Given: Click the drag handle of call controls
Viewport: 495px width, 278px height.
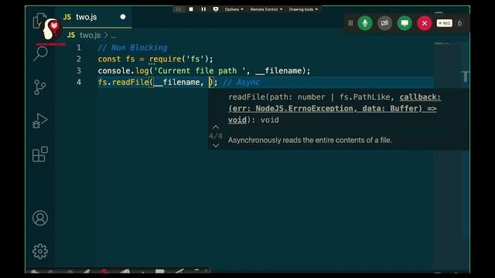Looking at the screenshot, I should pyautogui.click(x=350, y=23).
